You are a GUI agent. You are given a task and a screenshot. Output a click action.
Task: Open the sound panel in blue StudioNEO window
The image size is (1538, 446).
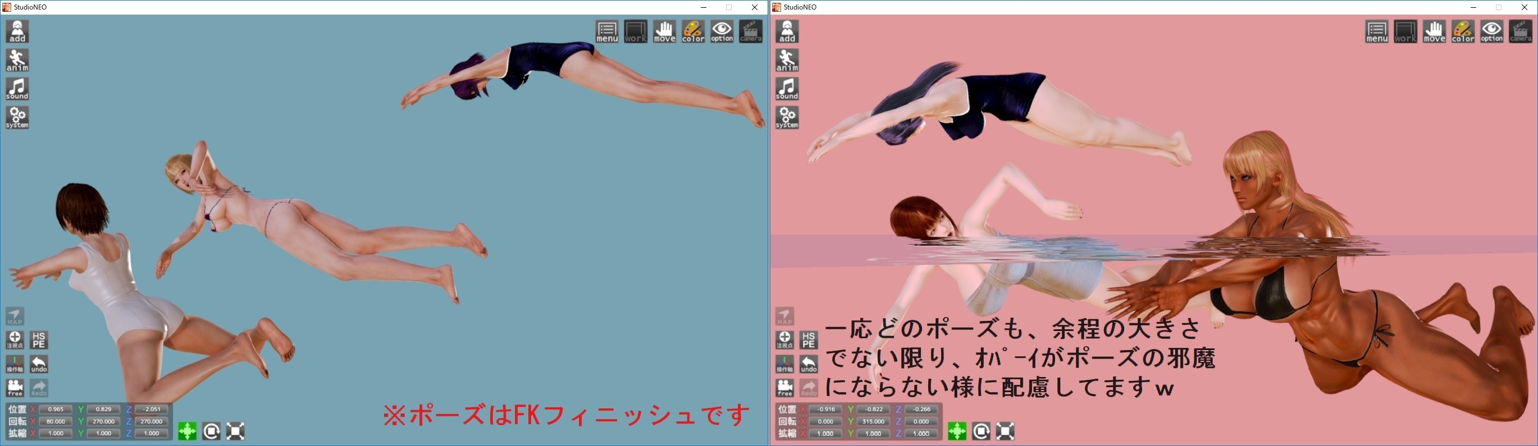[x=17, y=89]
